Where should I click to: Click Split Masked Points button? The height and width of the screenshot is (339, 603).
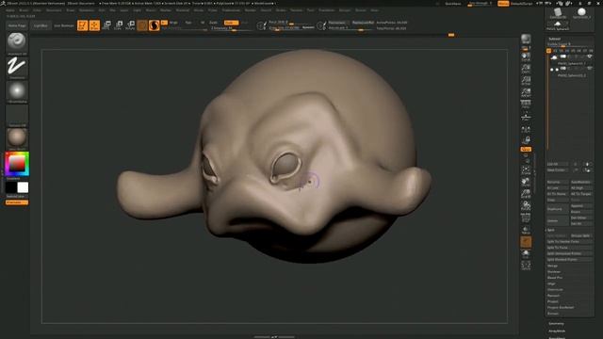tap(569, 260)
